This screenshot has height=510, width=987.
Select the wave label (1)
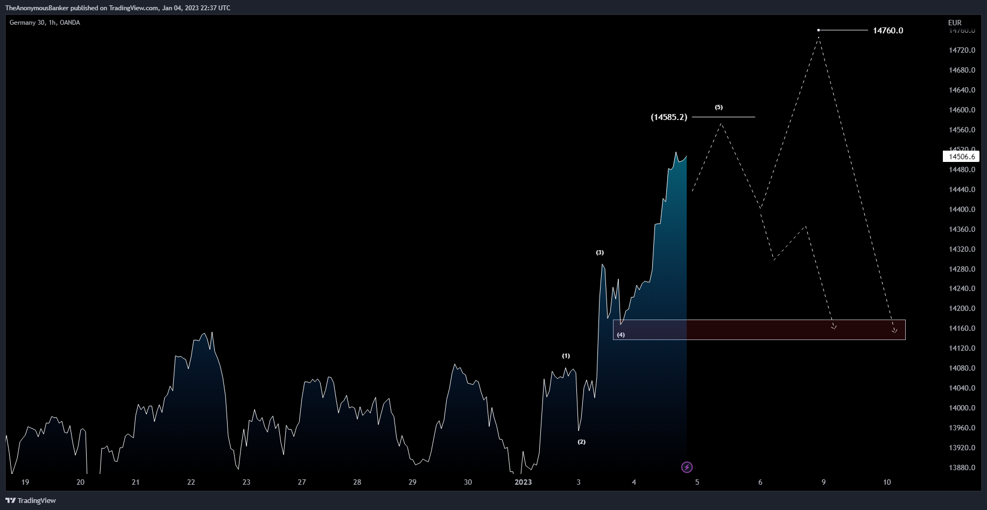tap(566, 356)
